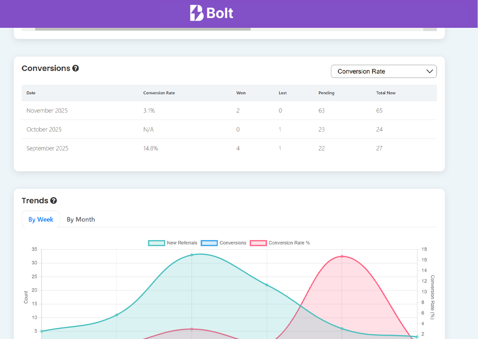Switch to the By Month tab
The height and width of the screenshot is (339, 478).
[81, 219]
